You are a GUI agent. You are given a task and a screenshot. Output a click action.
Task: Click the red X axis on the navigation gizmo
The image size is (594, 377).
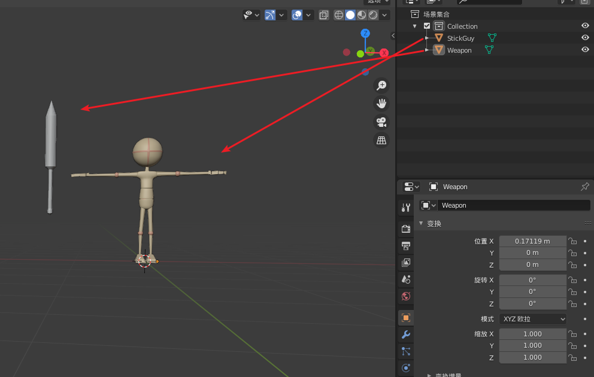click(384, 53)
